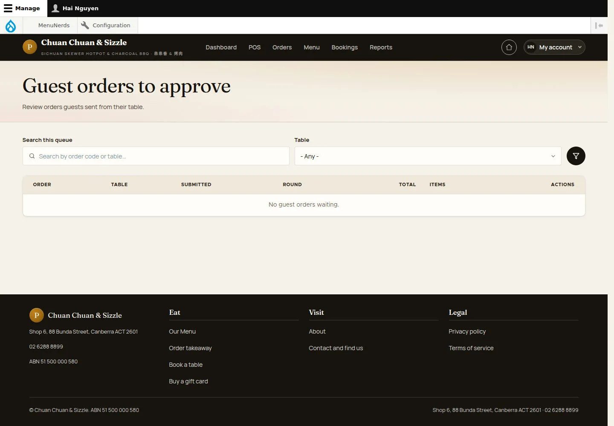Go to site home via house icon
The height and width of the screenshot is (426, 614).
point(509,47)
